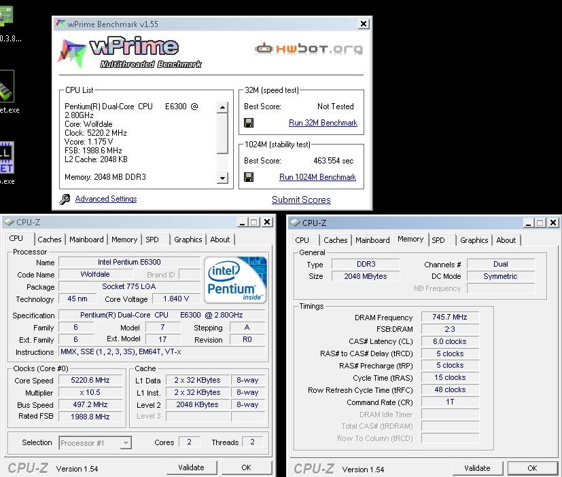Close the wPrime Benchmark window

(364, 24)
